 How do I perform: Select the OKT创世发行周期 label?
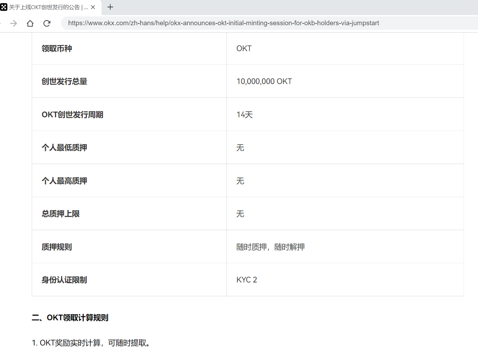point(72,115)
